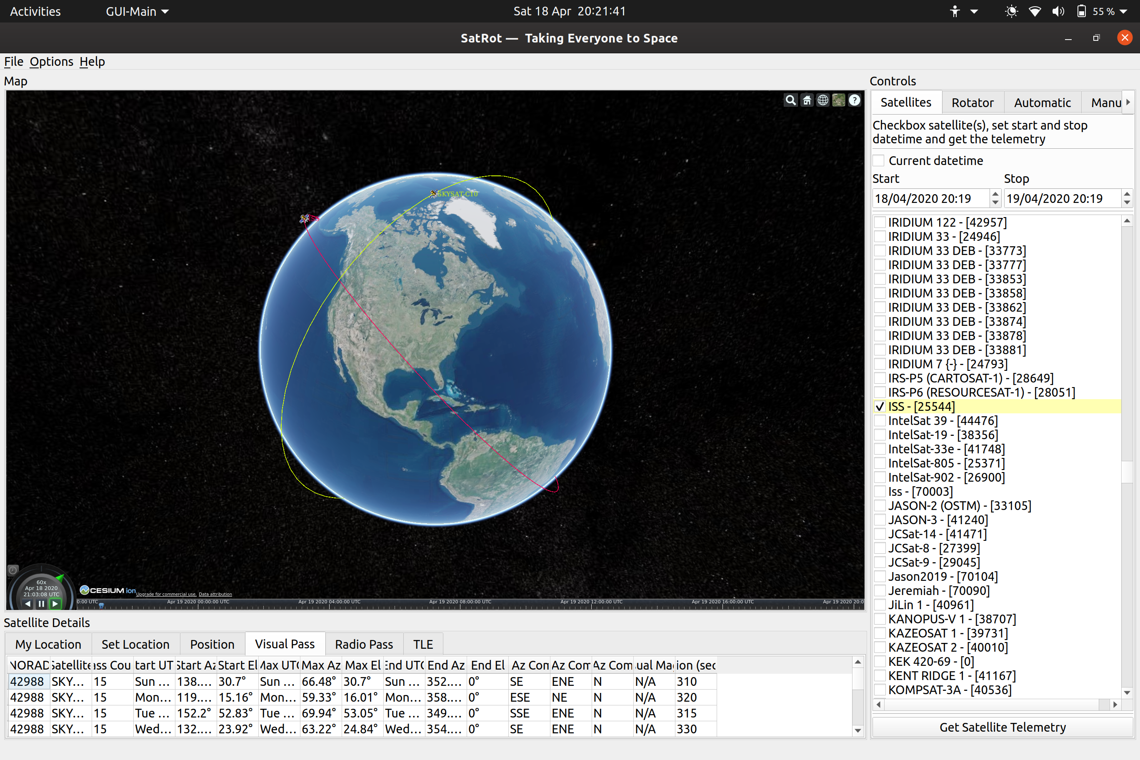Image resolution: width=1140 pixels, height=760 pixels.
Task: Open the Wi-Fi status icon
Action: (x=1034, y=11)
